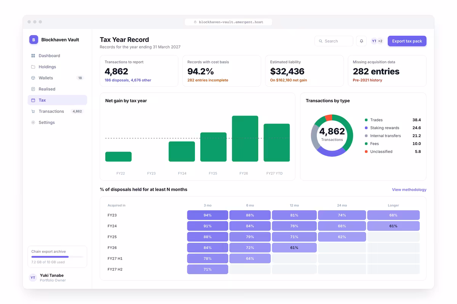The height and width of the screenshot is (304, 457).
Task: Click the Internal transfers gray legend dot
Action: coord(366,136)
